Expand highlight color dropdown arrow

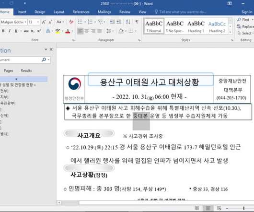point(62,31)
